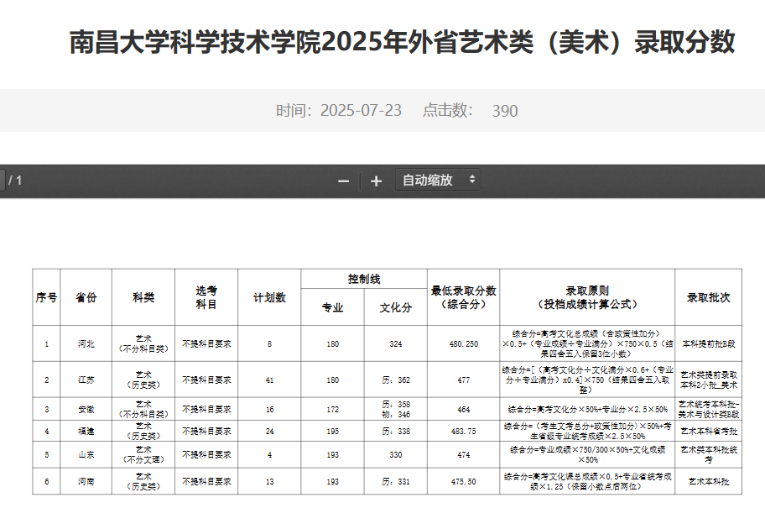Click the 录取批次 column header
This screenshot has height=508, width=765.
(709, 297)
